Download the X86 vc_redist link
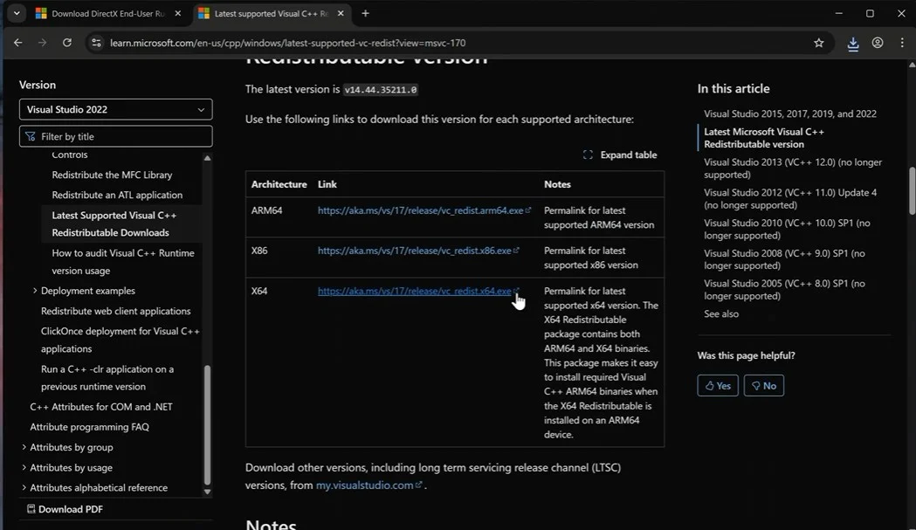This screenshot has width=916, height=530. tap(414, 251)
